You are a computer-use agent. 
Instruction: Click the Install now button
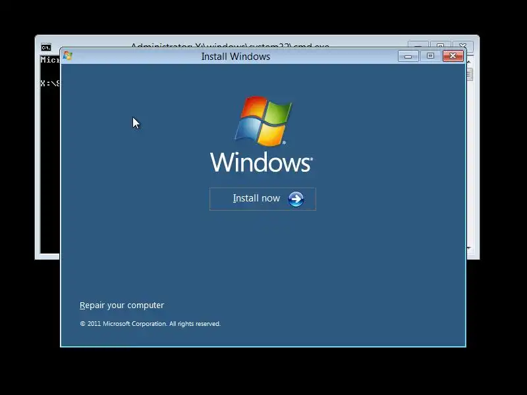click(262, 199)
